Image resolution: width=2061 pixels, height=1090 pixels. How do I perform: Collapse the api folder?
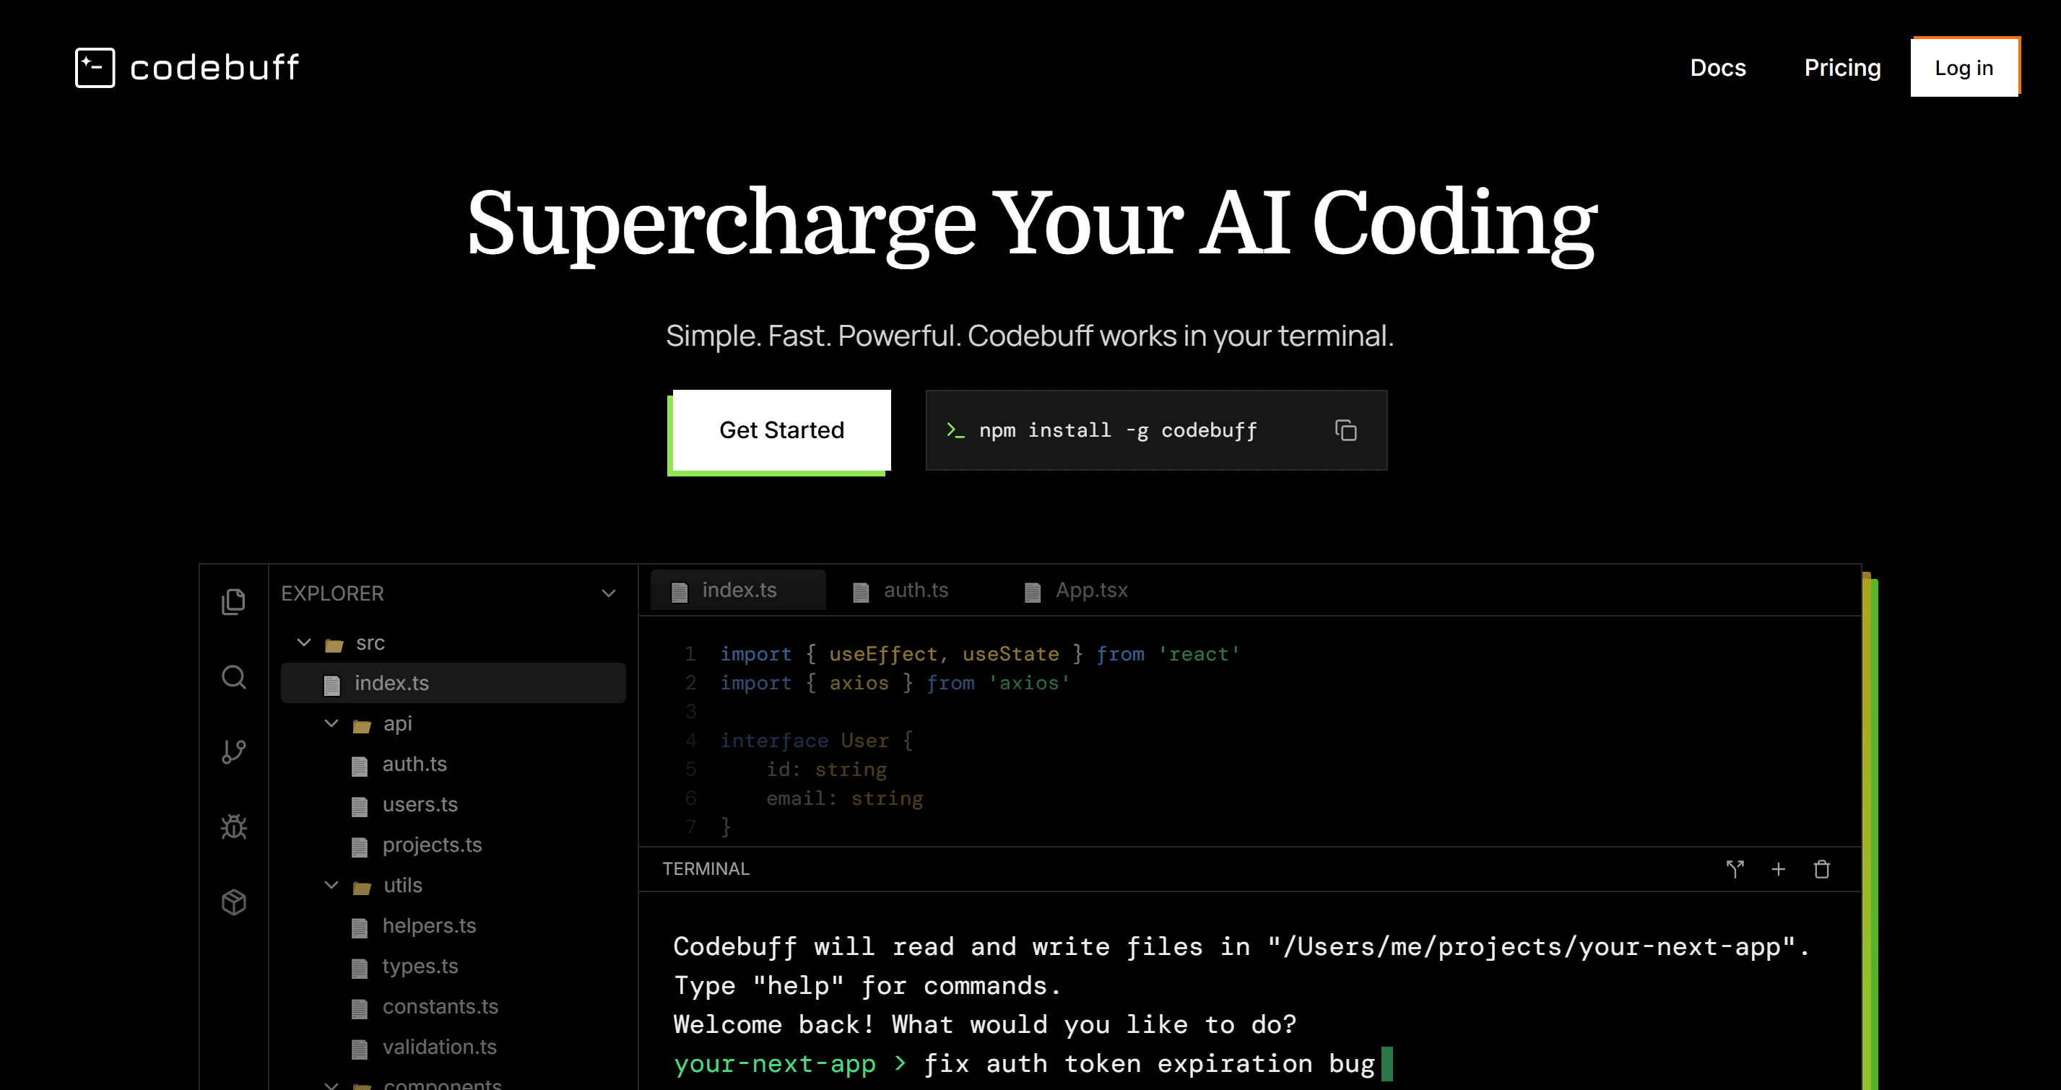tap(331, 724)
